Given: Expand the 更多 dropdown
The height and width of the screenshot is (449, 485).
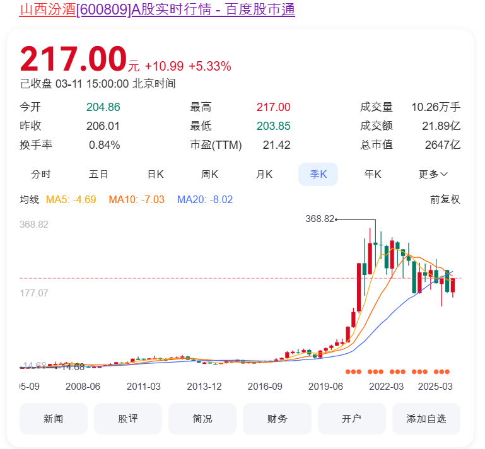Looking at the screenshot, I should coord(433,175).
